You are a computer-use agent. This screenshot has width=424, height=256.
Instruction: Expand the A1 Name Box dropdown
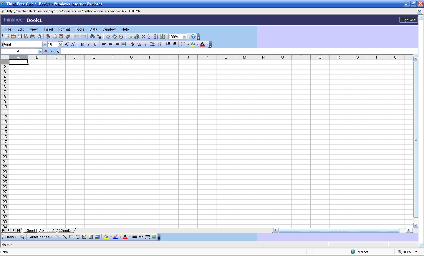coord(40,51)
